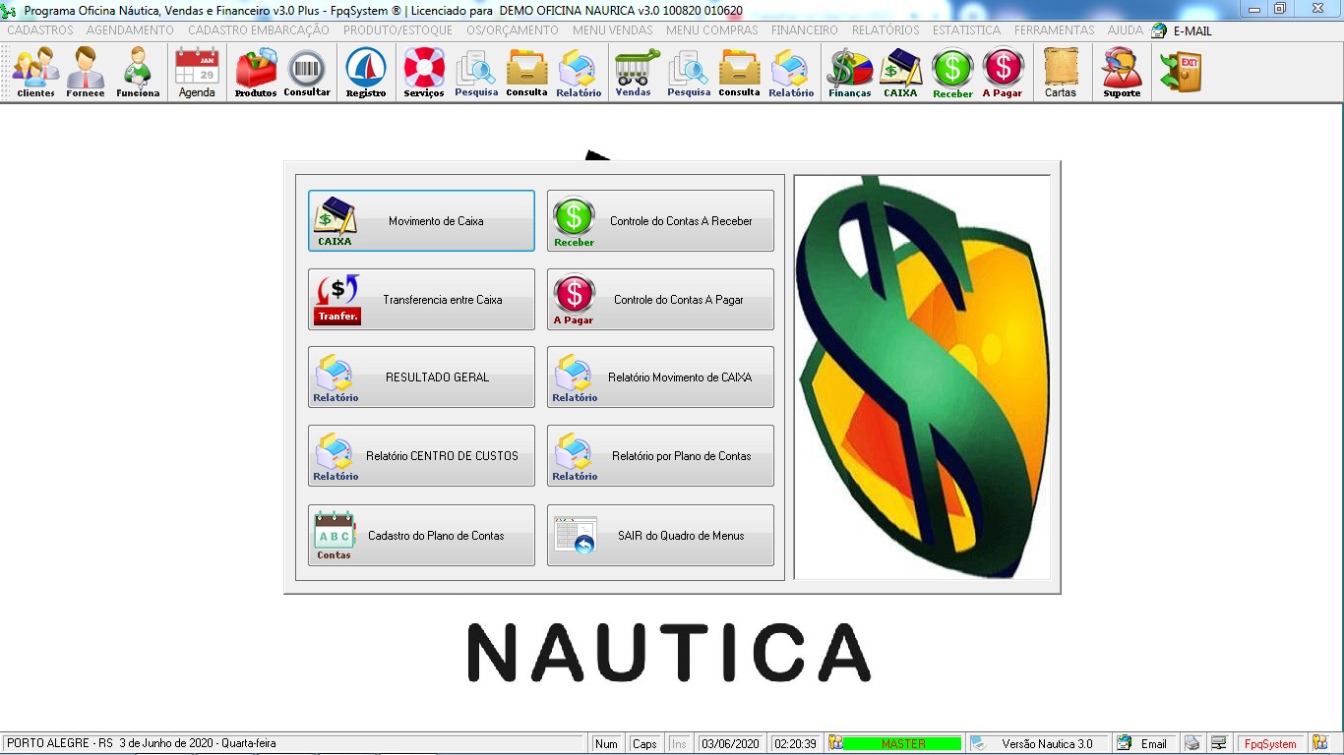
Task: Open the Relatório icon beside Finanças
Action: [792, 73]
